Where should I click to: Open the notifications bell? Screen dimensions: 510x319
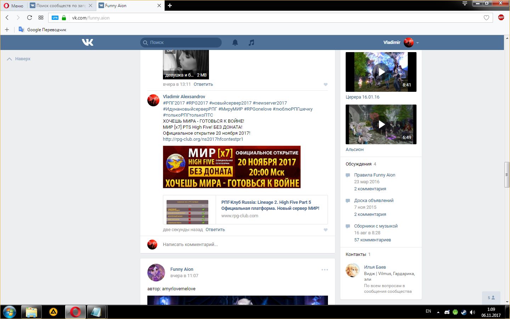click(235, 43)
